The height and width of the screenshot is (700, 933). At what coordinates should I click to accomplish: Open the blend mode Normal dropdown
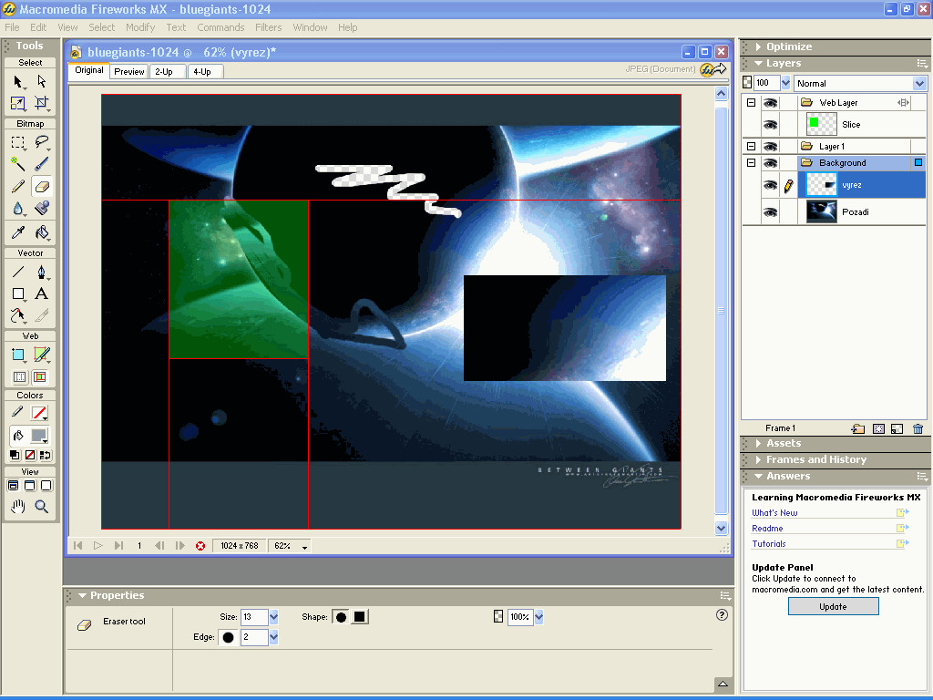click(x=919, y=83)
